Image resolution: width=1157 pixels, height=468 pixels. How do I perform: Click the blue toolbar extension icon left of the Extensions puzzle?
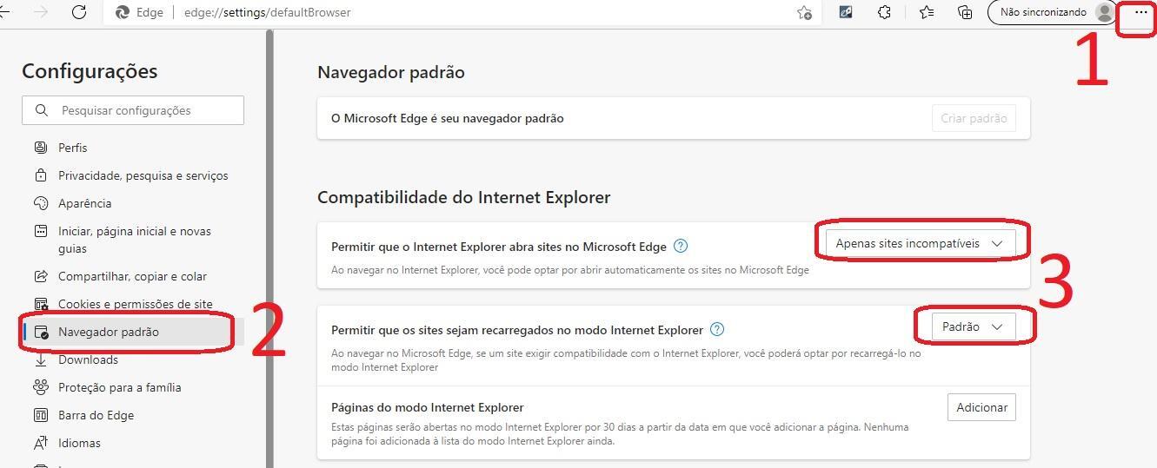[845, 12]
